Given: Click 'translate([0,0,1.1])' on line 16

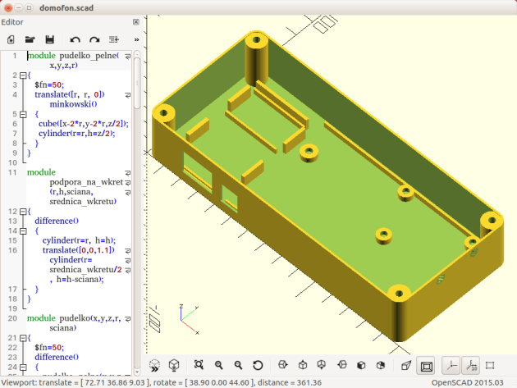Looking at the screenshot, I should coord(79,250).
